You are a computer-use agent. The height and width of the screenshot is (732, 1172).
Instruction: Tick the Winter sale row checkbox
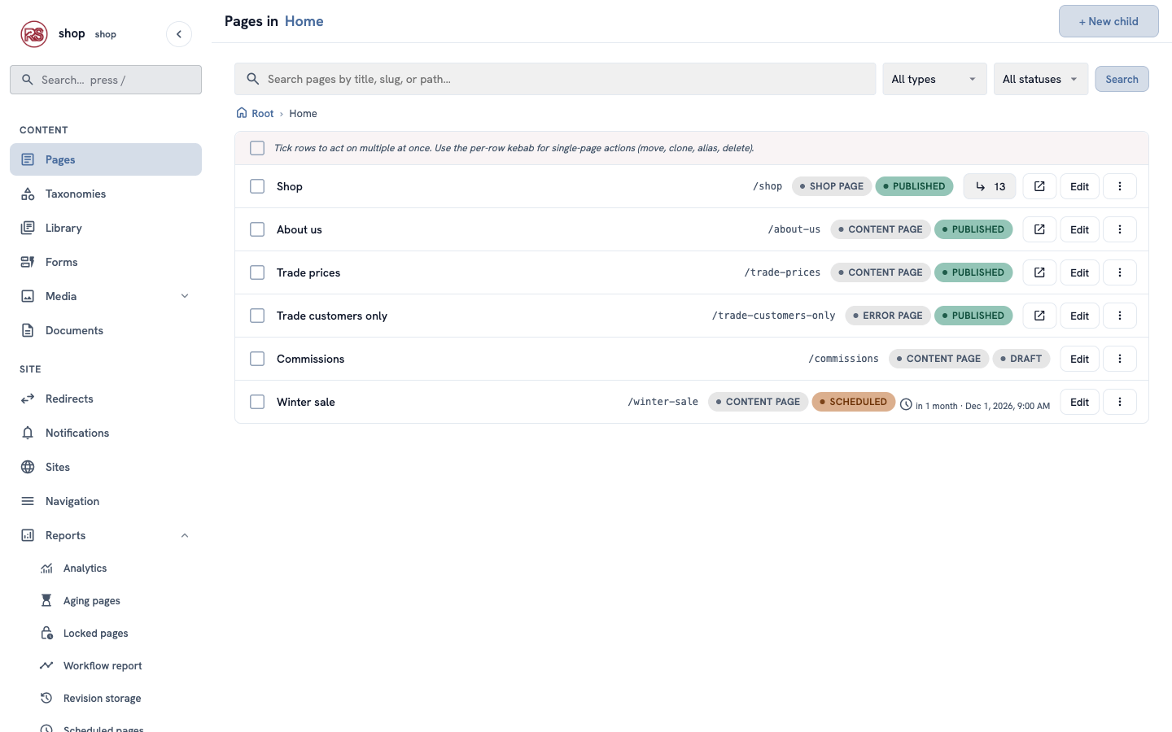257,402
